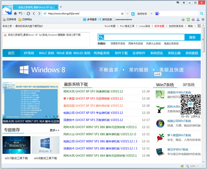Image resolution: width=207 pixels, height=169 pixels.
Task: Click the blue 搜索 button
Action: tap(193, 37)
